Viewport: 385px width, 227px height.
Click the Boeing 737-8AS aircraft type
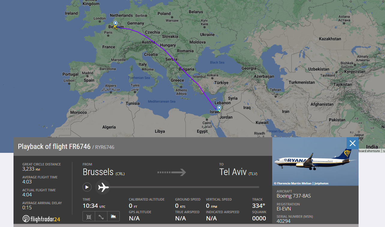293,196
